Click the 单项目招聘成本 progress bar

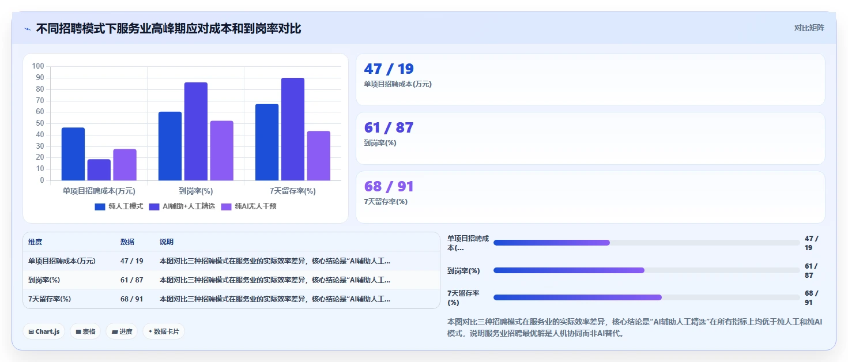[x=647, y=243]
